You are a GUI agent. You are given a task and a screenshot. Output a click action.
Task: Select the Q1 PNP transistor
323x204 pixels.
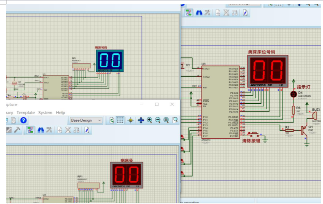point(304,130)
